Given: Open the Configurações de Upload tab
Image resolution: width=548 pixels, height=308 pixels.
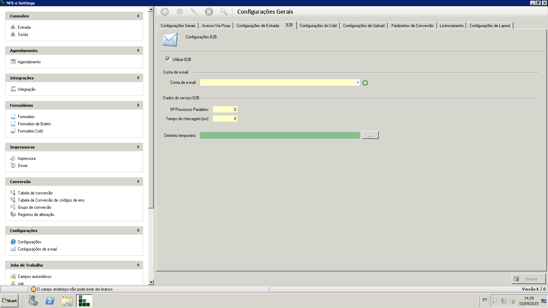Looking at the screenshot, I should point(364,26).
